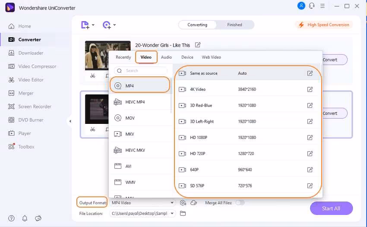The image size is (367, 227).
Task: Edit settings for 4K Video
Action: 310,89
